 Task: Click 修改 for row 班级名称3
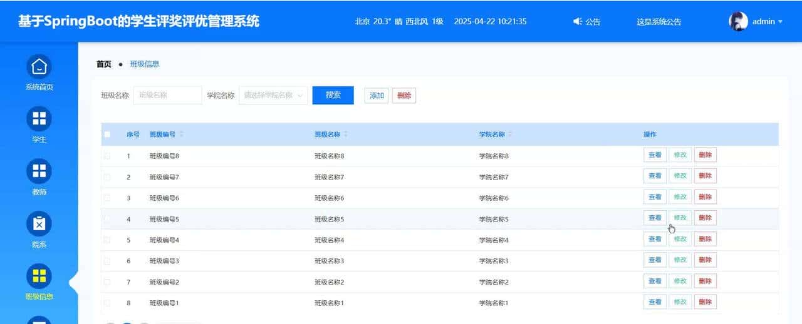pos(680,260)
